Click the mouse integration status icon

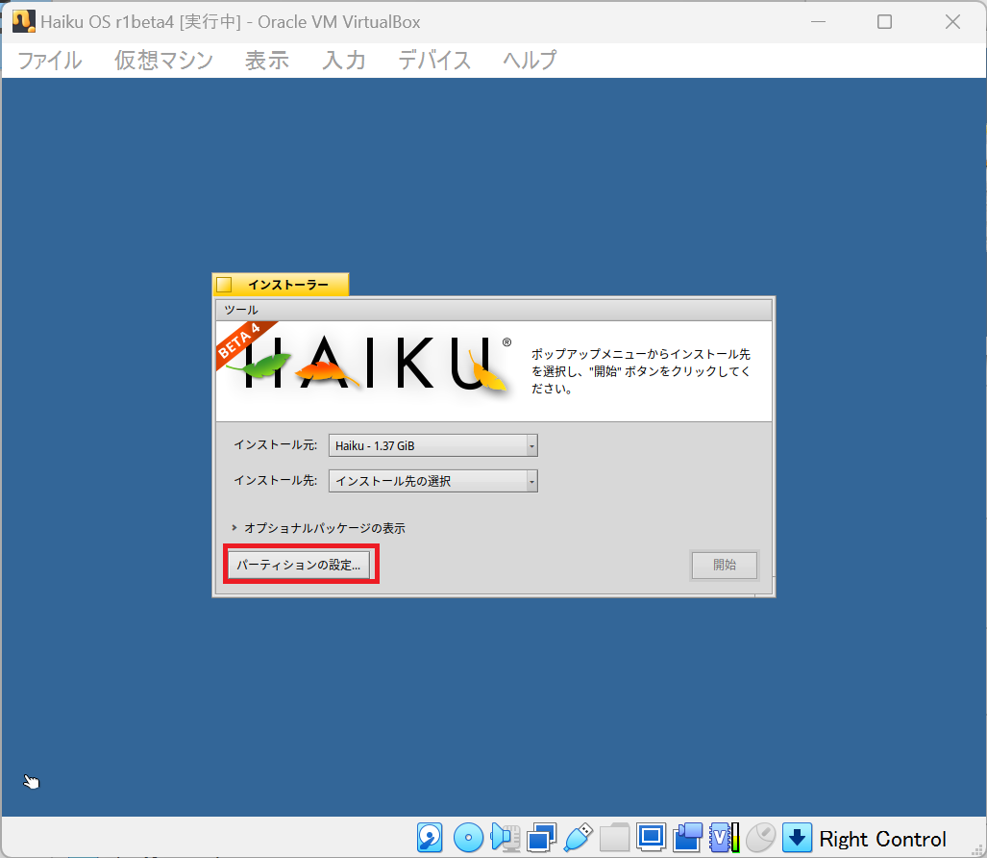(x=760, y=838)
